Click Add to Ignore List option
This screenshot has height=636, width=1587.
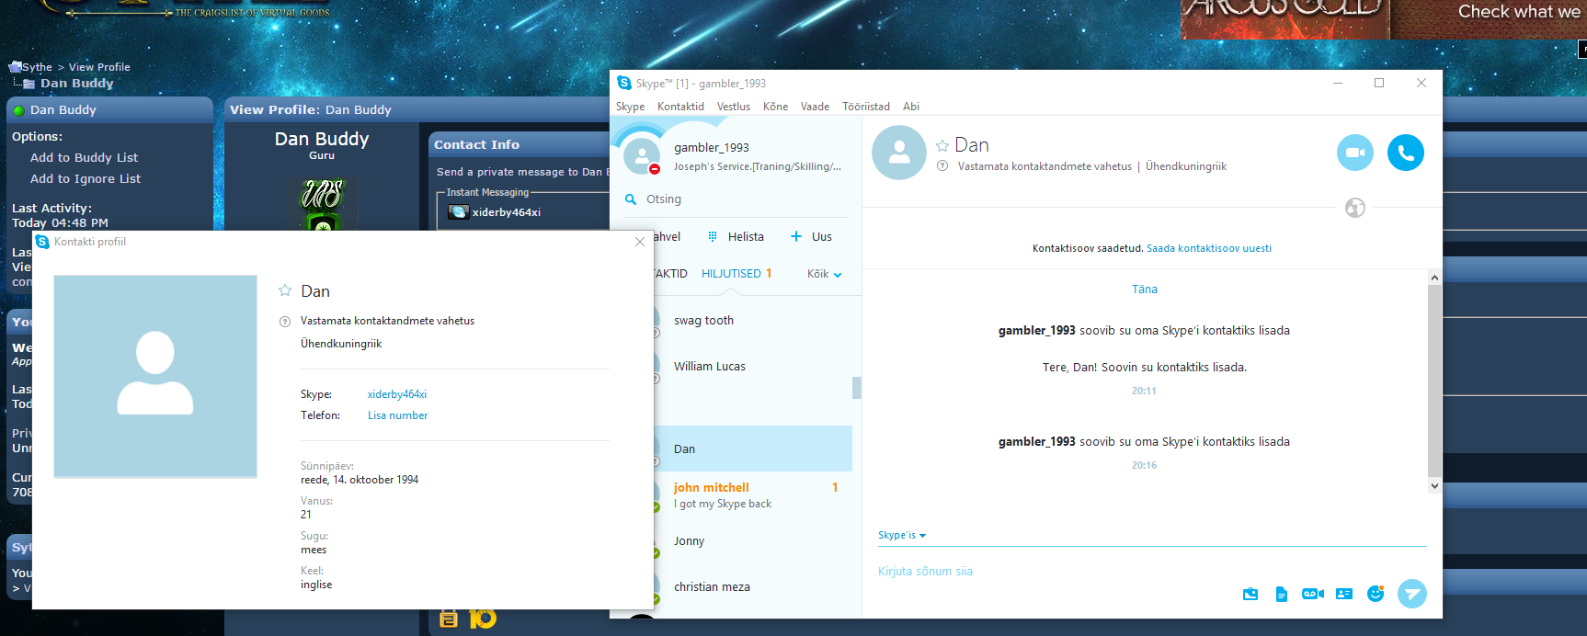pos(86,179)
